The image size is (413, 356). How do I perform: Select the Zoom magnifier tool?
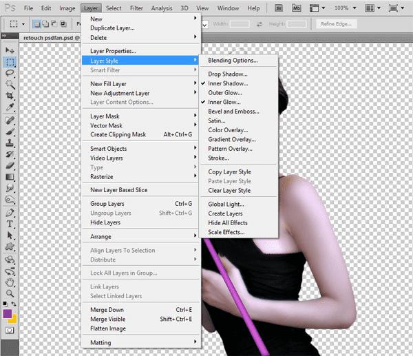tap(10, 293)
